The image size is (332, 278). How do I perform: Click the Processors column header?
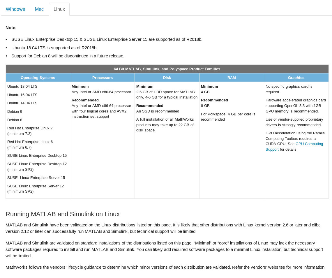tap(103, 78)
